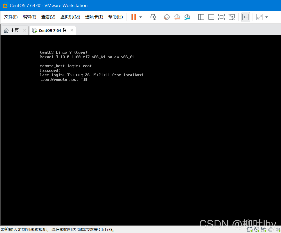Toggle the library sidebar panel
This screenshot has width=281, height=233.
click(201, 17)
